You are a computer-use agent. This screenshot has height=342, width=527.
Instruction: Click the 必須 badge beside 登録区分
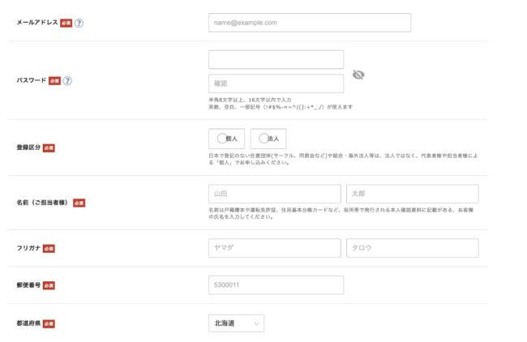pos(49,147)
